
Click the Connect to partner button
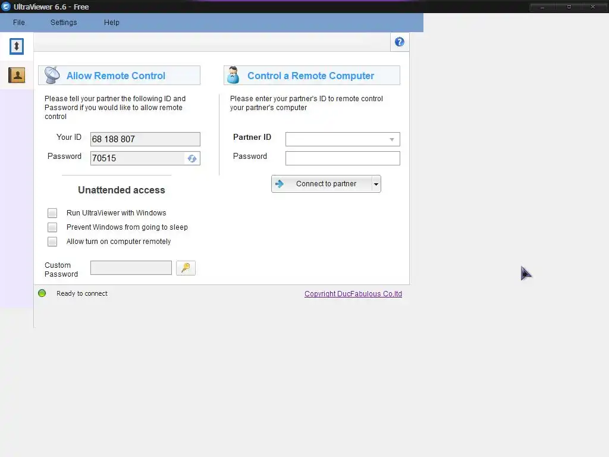point(322,184)
